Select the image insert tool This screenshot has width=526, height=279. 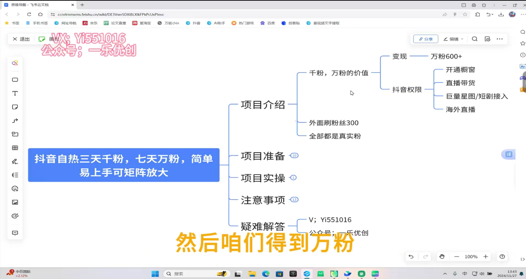click(15, 202)
